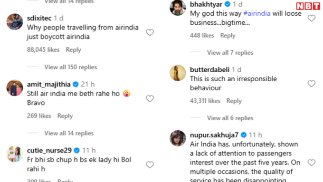Open sdixitec's profile picture
323x182 pixels.
coord(15,22)
